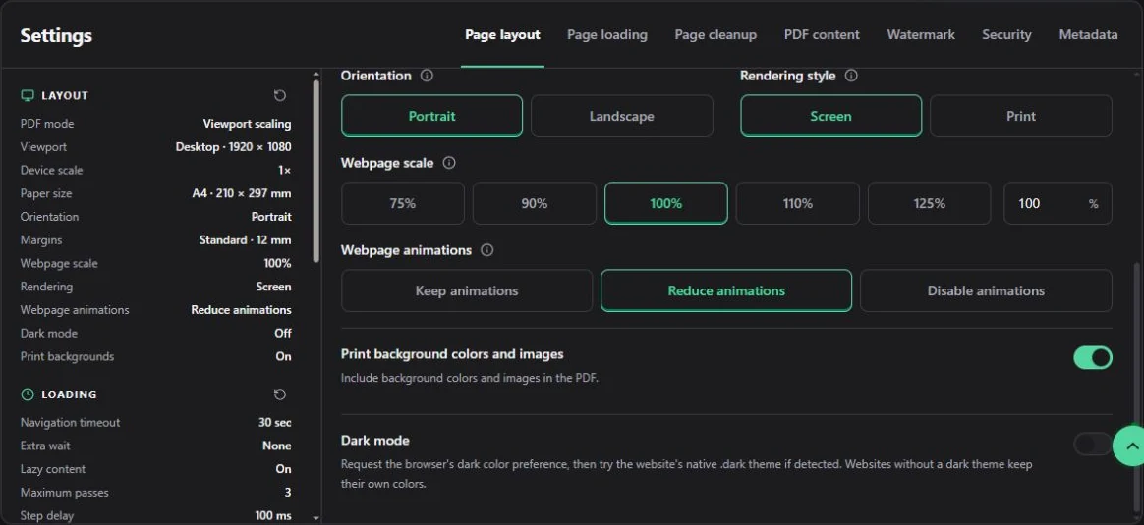Set webpage scale to 125%

tap(930, 203)
